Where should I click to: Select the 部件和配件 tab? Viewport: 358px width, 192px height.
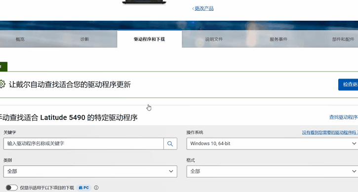tap(343, 39)
